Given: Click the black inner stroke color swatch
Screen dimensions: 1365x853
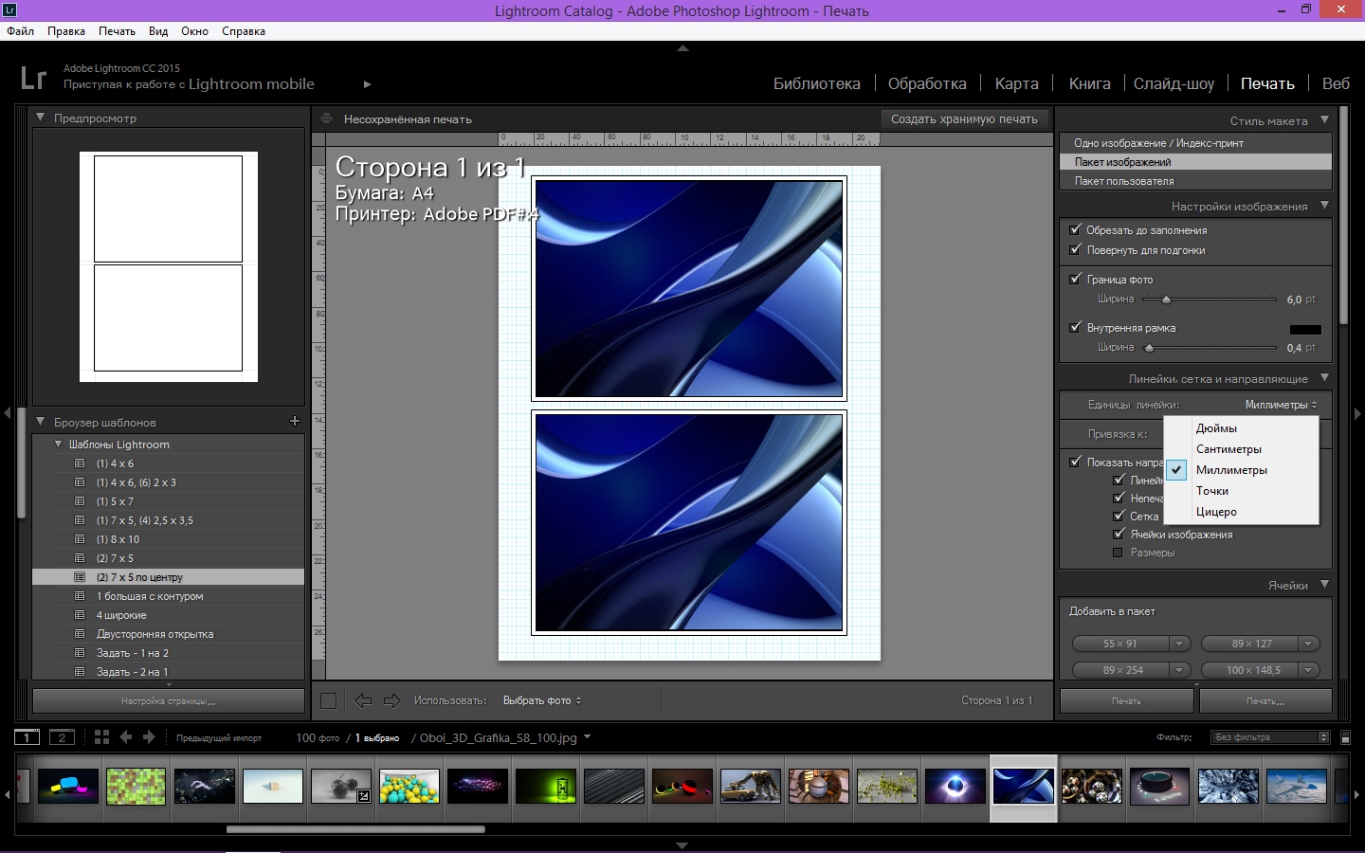Looking at the screenshot, I should coord(1305,329).
